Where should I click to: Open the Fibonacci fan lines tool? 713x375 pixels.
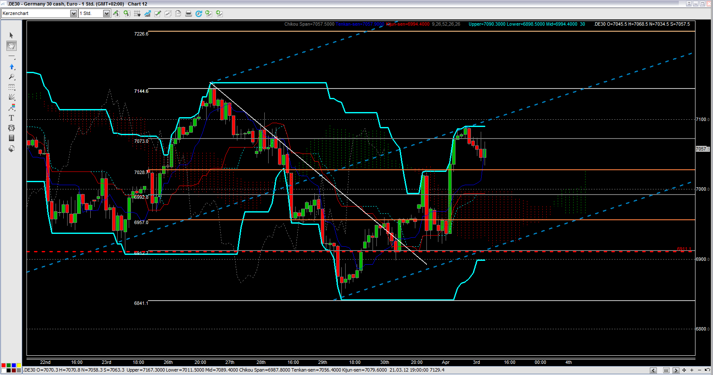click(x=12, y=97)
